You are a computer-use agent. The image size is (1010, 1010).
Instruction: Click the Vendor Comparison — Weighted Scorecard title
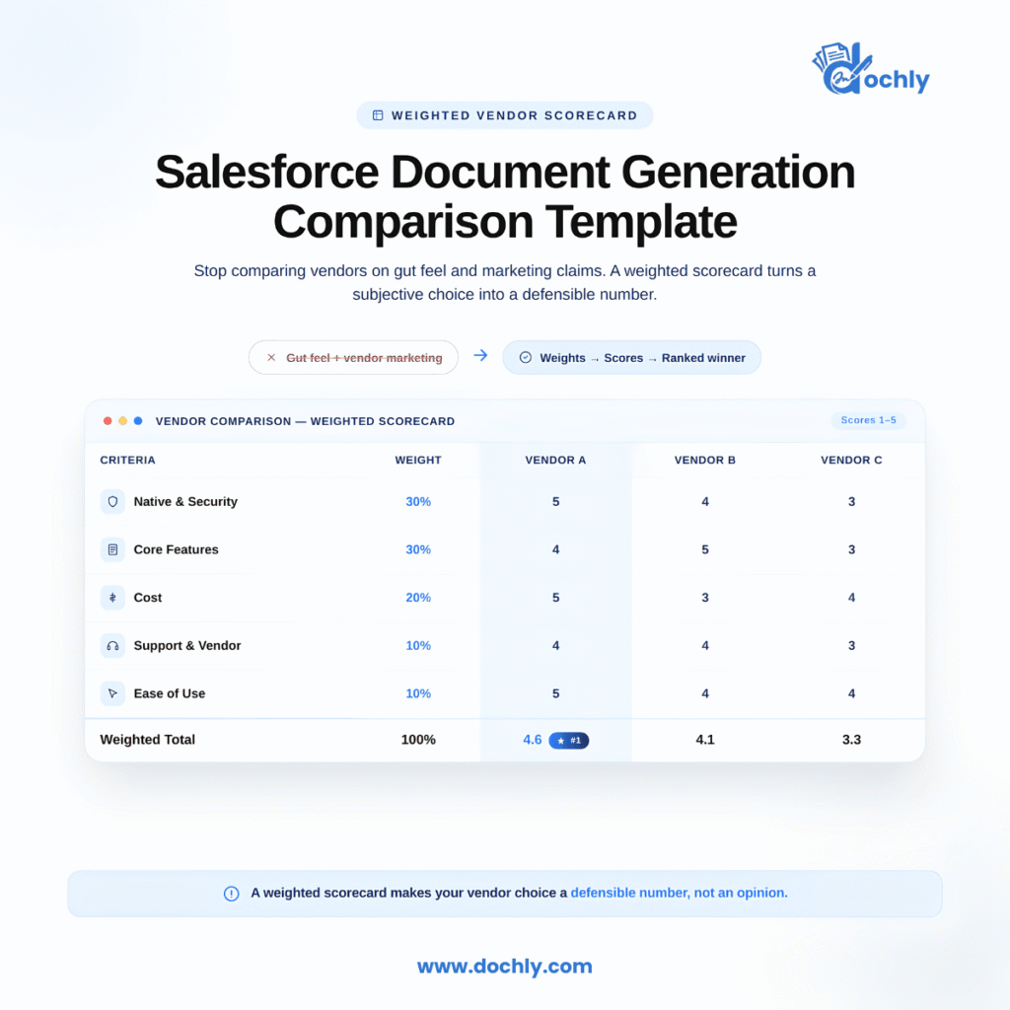point(305,421)
